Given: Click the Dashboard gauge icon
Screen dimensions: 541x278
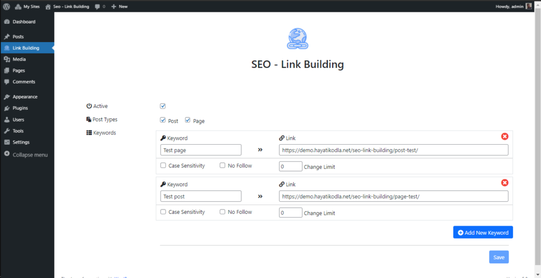Looking at the screenshot, I should [6, 22].
